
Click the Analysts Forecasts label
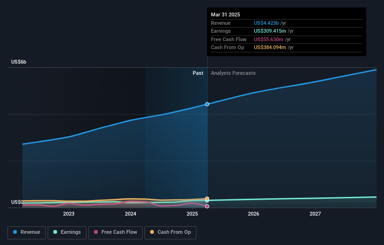pos(233,73)
